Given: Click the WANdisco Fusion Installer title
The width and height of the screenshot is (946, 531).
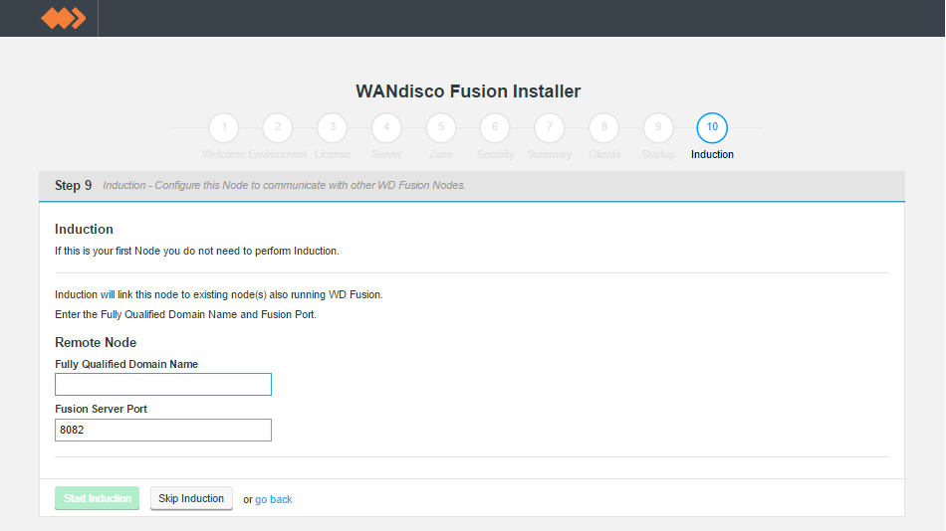Looking at the screenshot, I should click(x=468, y=91).
